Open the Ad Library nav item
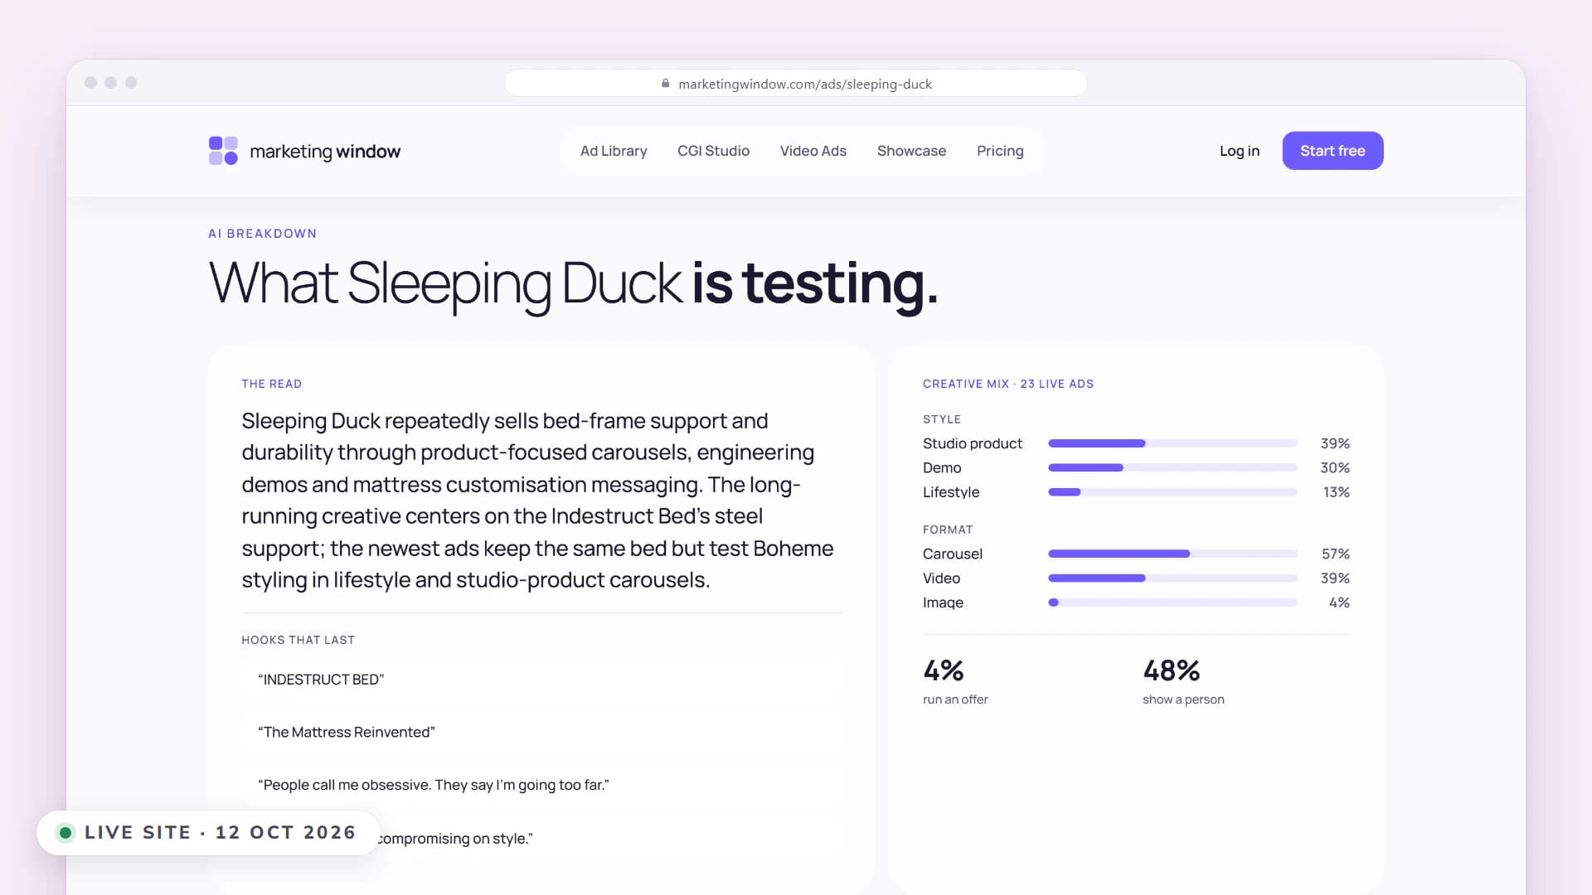Image resolution: width=1592 pixels, height=895 pixels. [x=614, y=151]
